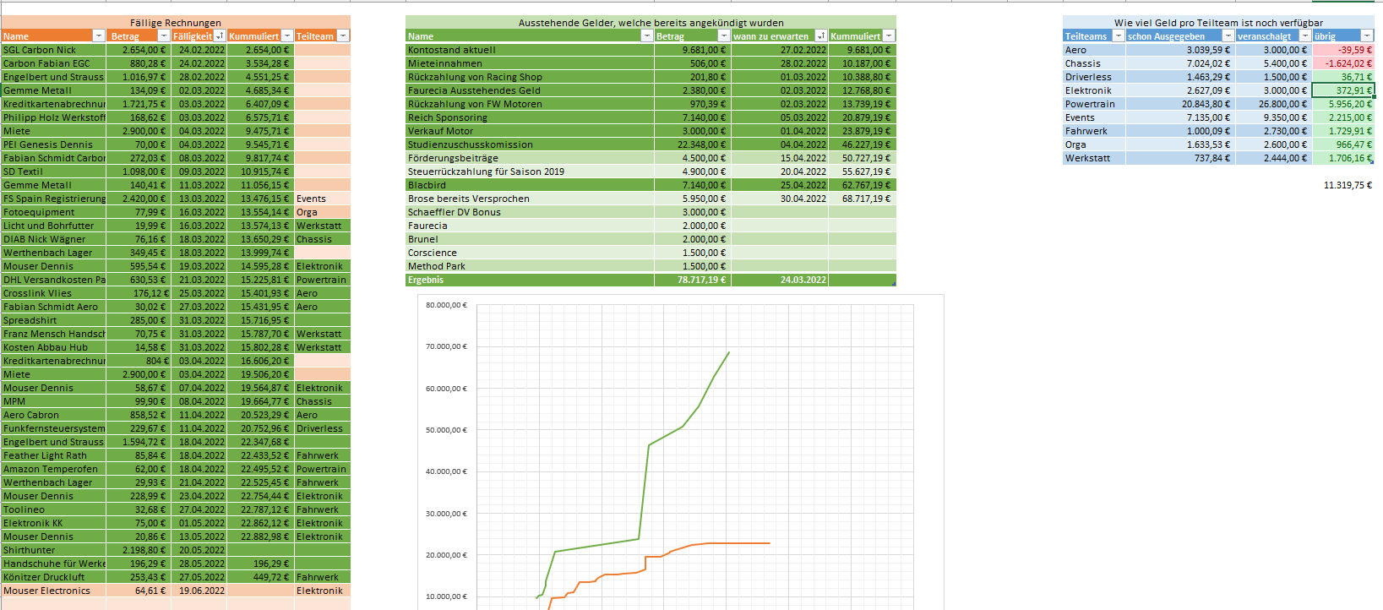The image size is (1383, 610).
Task: Select the 'Mouser Electronics' cell
Action: pos(53,591)
